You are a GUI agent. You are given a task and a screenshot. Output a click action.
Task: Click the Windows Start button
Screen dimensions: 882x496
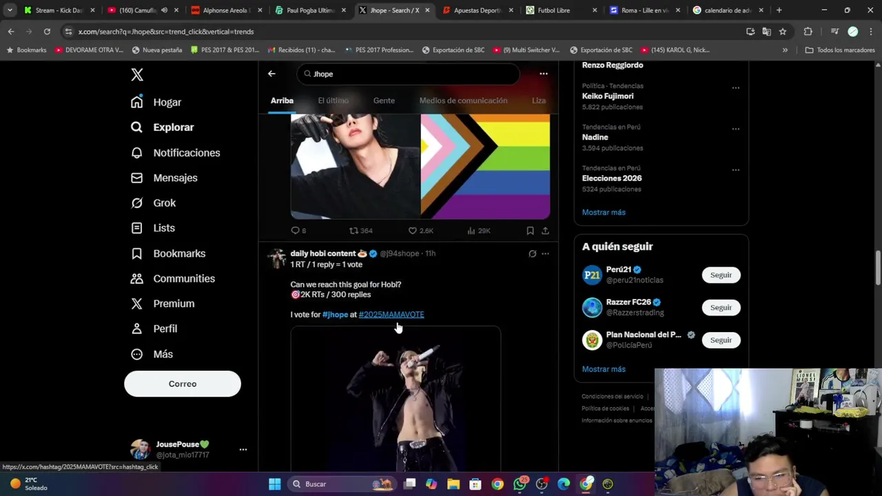(274, 484)
